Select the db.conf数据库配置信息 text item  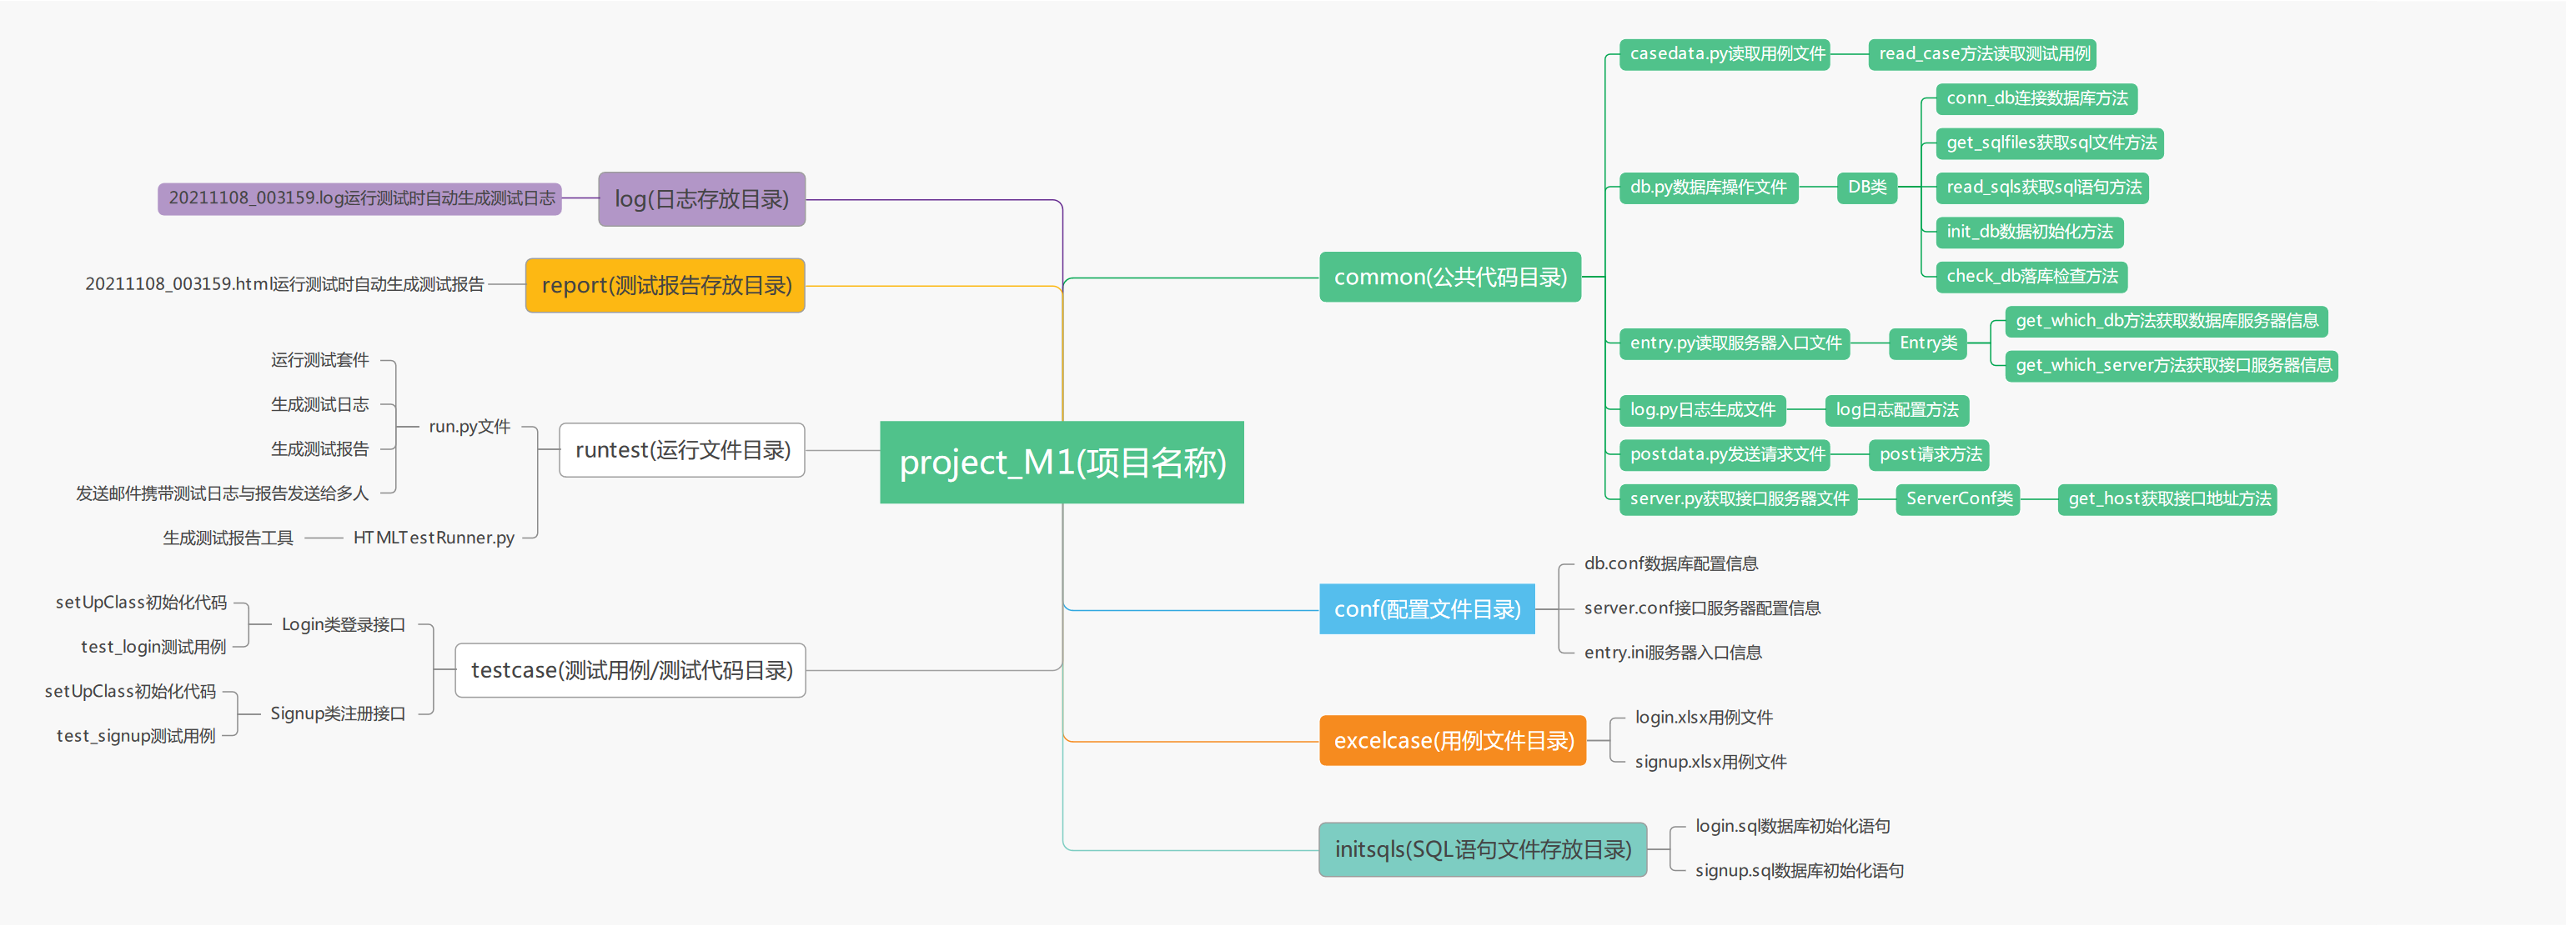click(x=1670, y=563)
